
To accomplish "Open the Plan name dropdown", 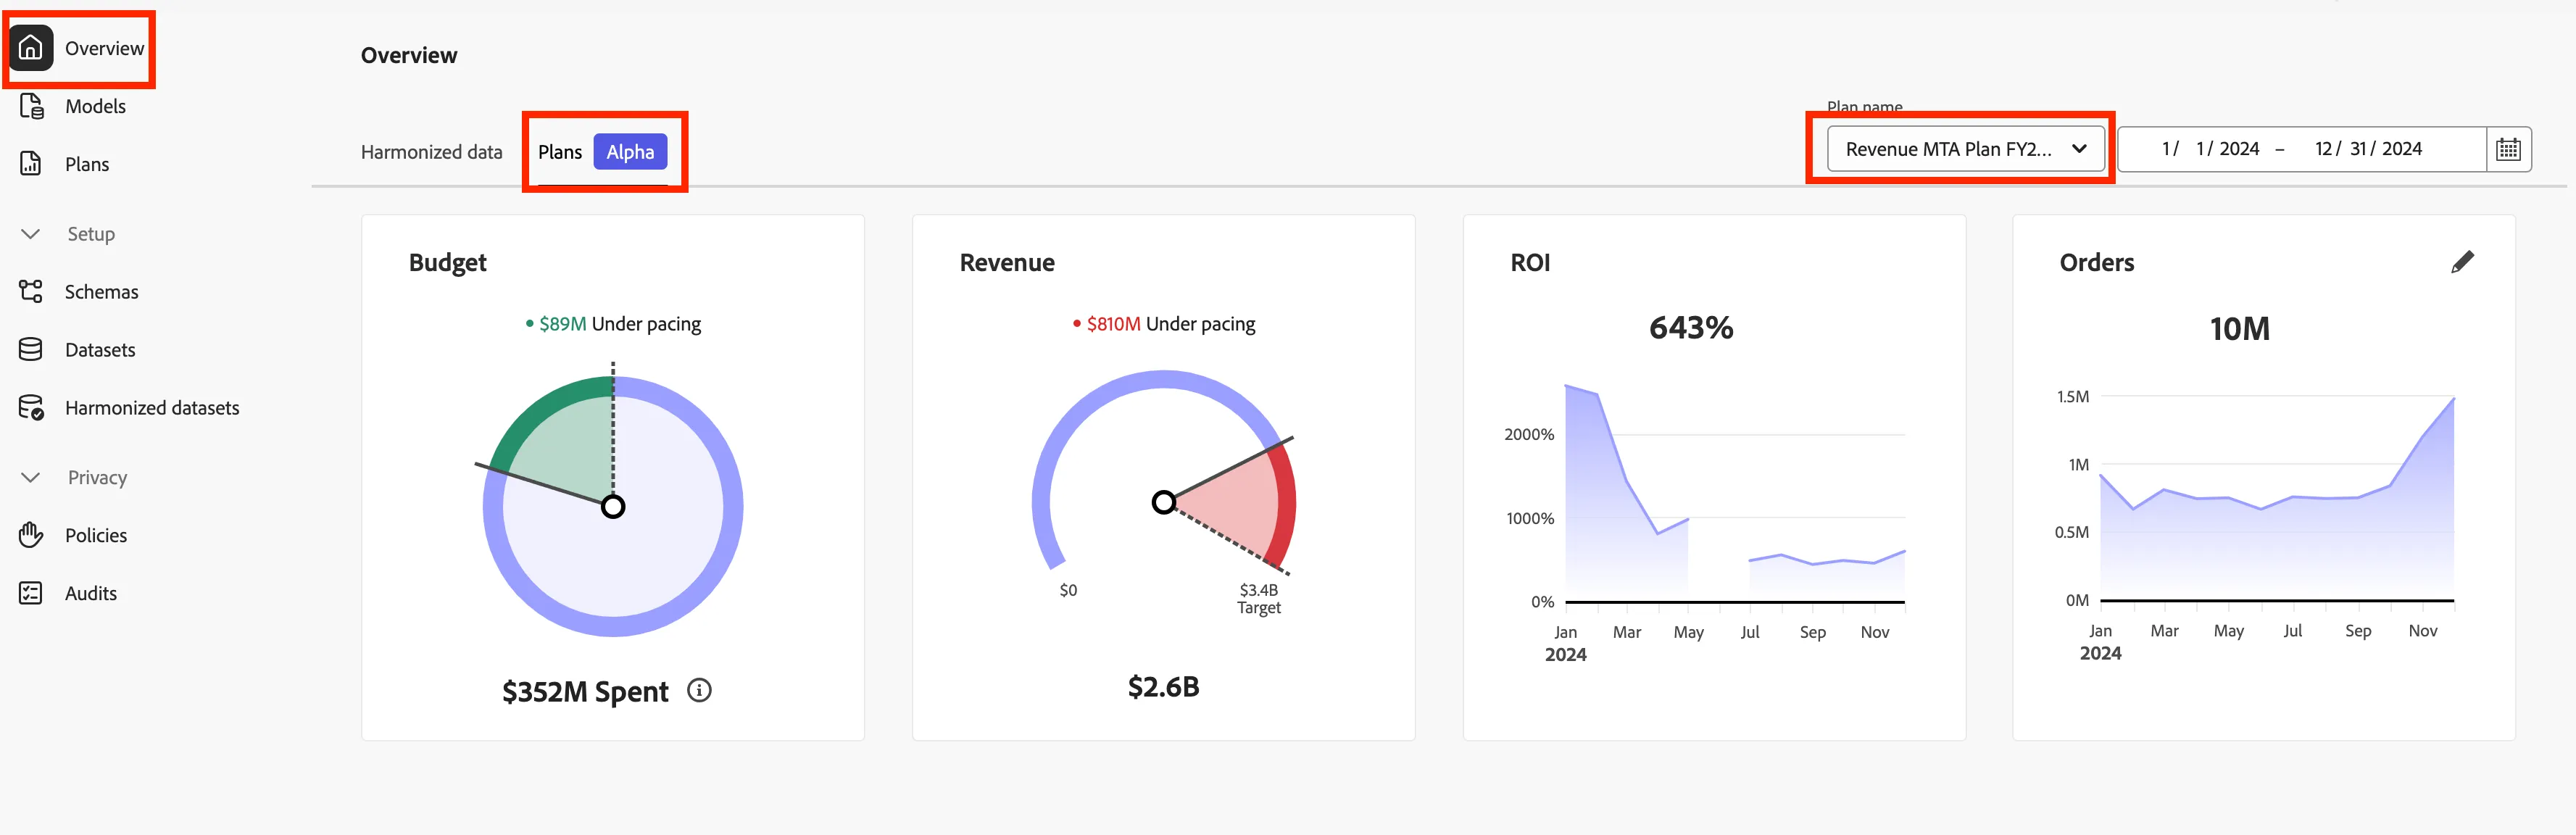I will [x=1965, y=149].
